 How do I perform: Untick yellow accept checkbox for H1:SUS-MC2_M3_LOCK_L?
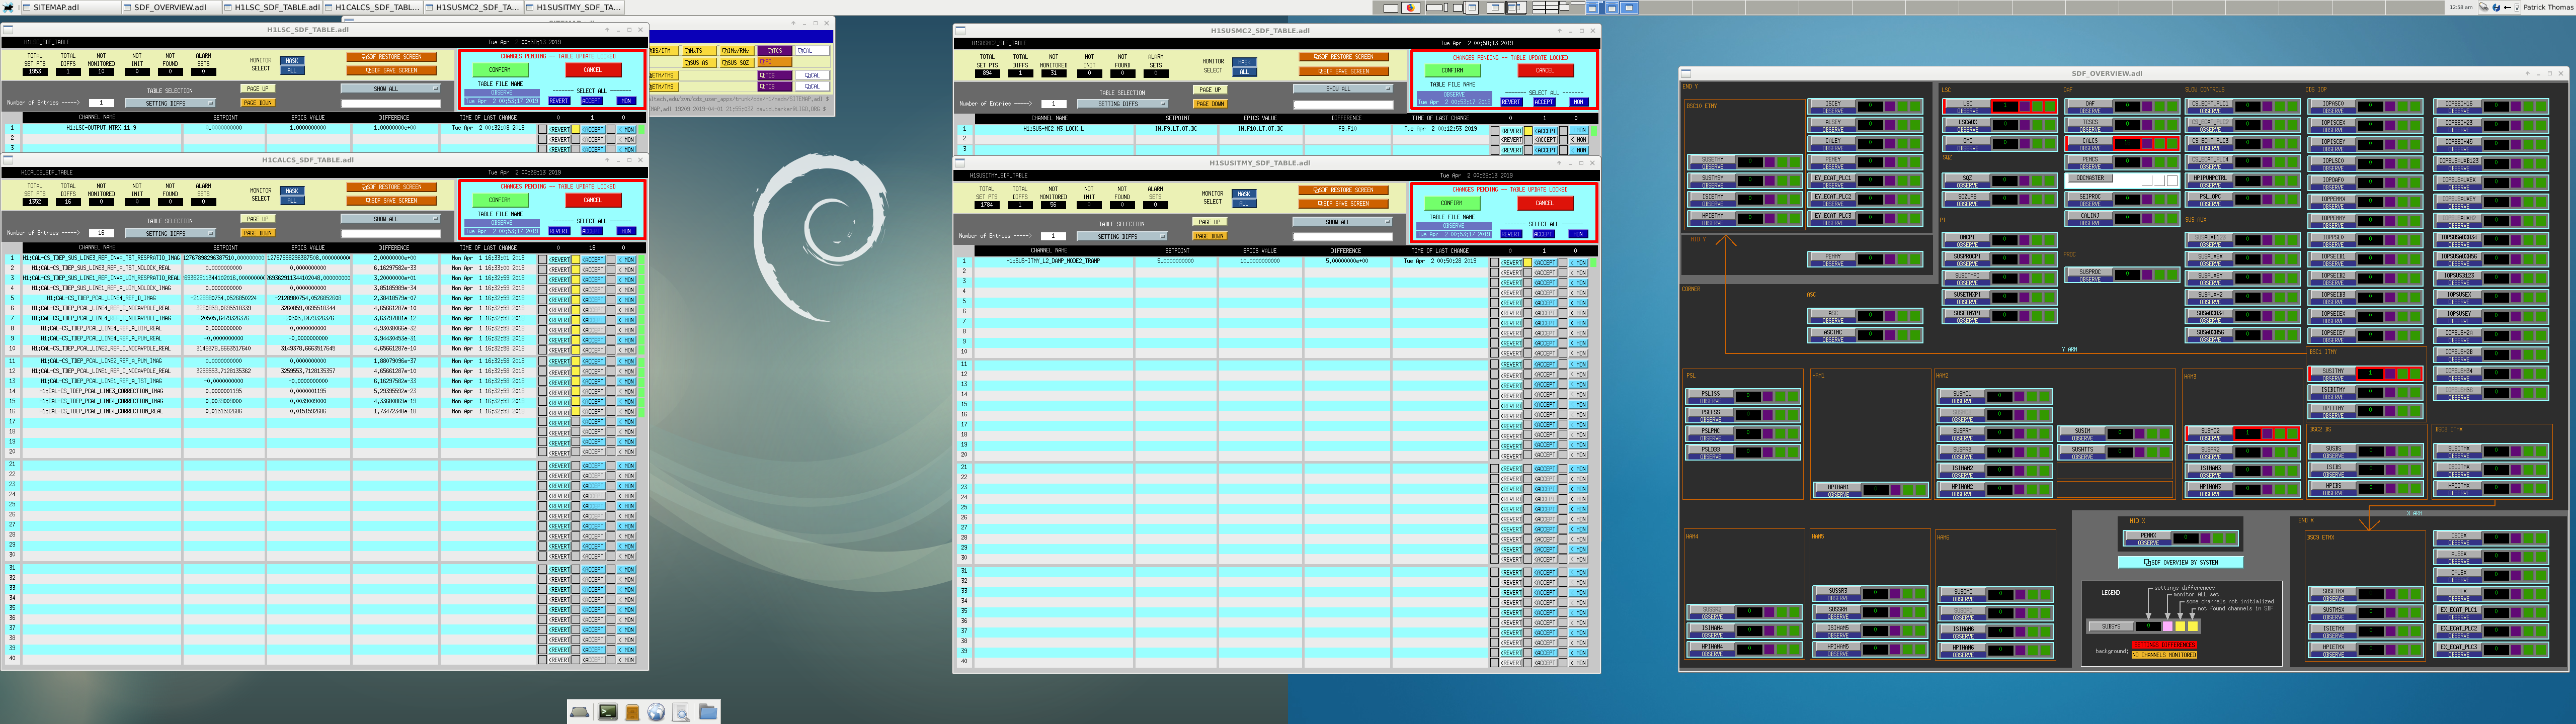point(1528,130)
